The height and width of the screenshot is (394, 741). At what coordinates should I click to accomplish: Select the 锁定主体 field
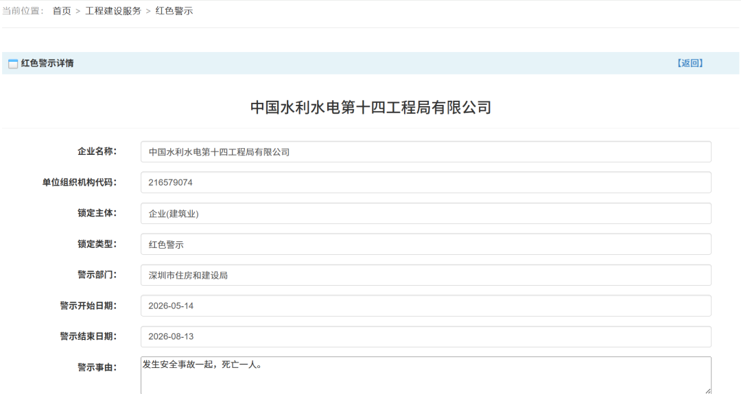click(426, 213)
